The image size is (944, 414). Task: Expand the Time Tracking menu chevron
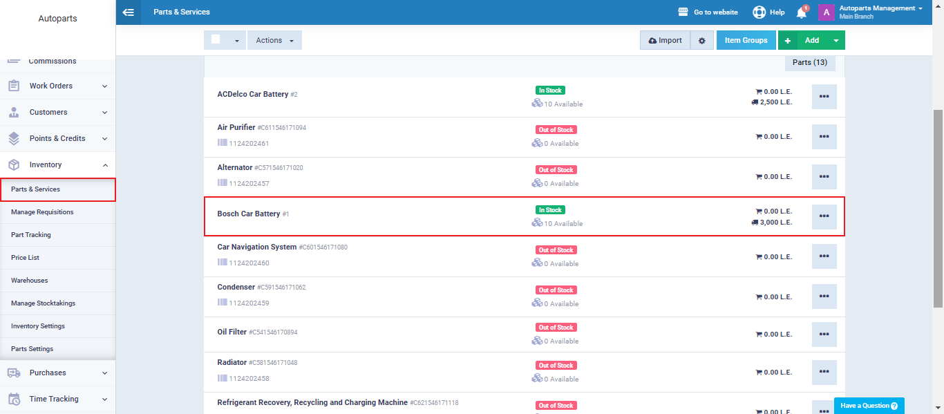click(x=104, y=399)
